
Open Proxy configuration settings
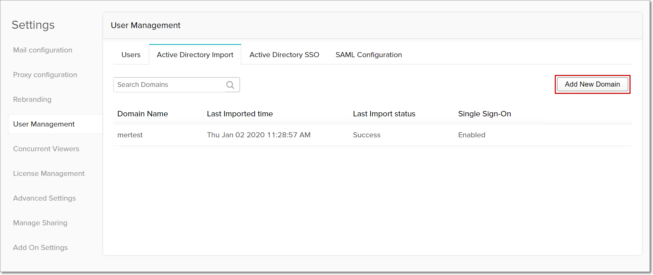tap(45, 75)
